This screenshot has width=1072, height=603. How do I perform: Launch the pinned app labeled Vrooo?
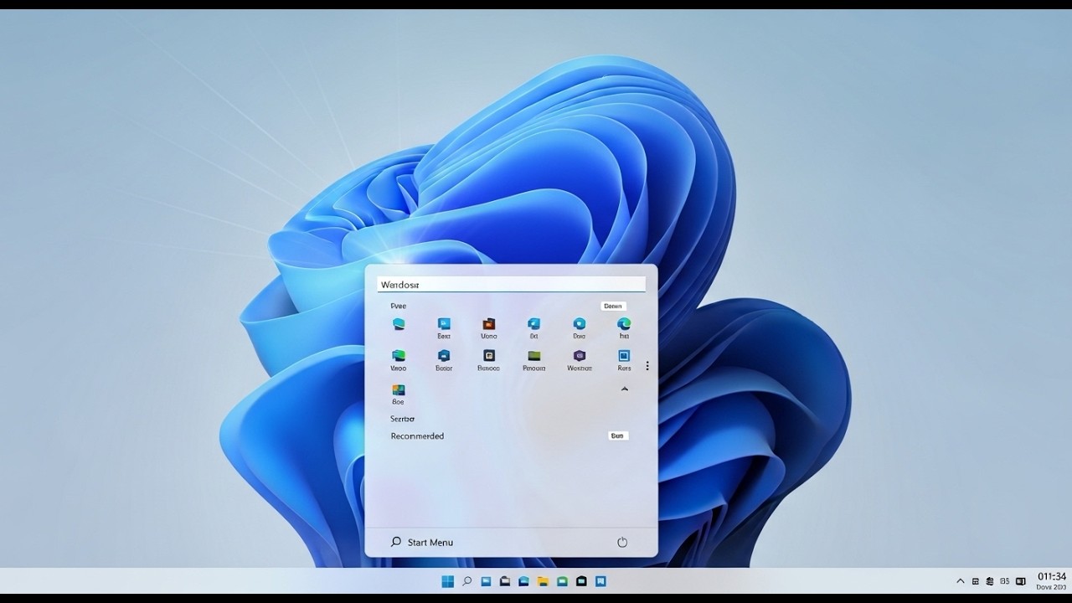399,360
